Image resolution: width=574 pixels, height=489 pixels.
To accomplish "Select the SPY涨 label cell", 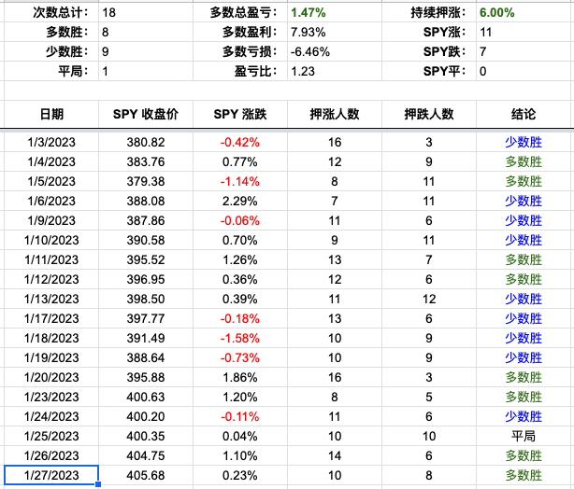I will 429,32.
